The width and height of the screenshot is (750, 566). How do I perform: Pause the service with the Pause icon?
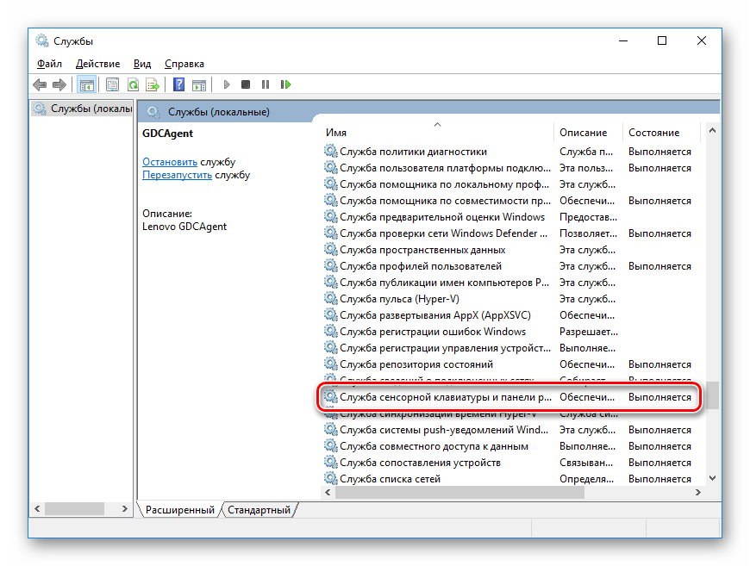pyautogui.click(x=266, y=84)
